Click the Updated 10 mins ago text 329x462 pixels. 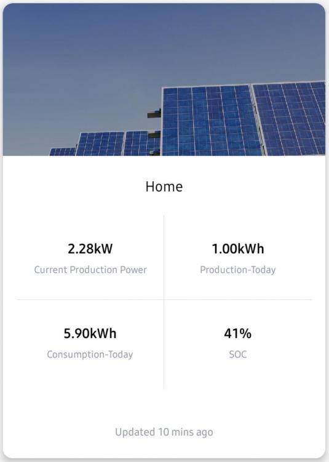coord(164,432)
